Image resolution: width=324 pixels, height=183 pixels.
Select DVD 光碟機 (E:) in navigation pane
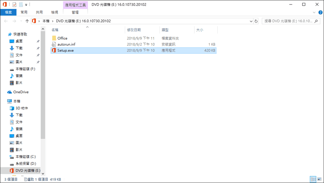tap(28, 170)
